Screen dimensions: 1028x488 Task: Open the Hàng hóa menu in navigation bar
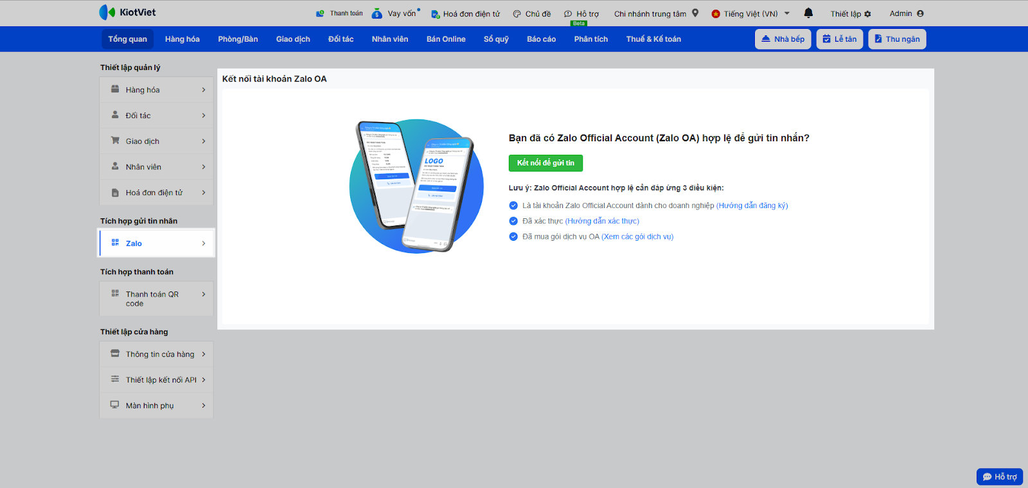coord(182,39)
